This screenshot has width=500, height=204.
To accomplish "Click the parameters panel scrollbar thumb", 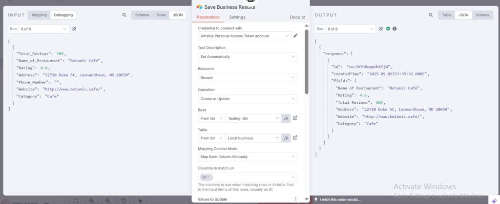I will 307,62.
